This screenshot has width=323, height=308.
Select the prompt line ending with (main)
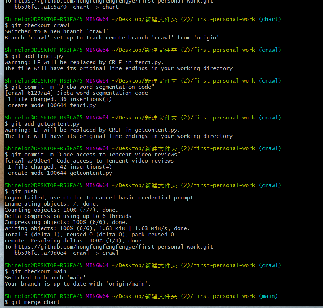(141, 296)
